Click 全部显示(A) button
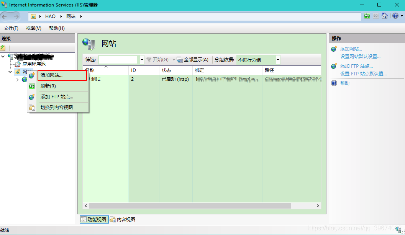 pyautogui.click(x=193, y=60)
